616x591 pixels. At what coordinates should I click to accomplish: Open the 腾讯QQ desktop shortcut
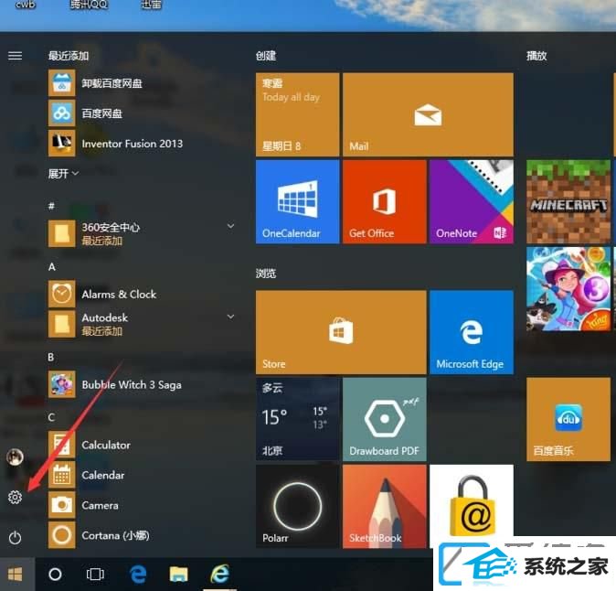89,5
